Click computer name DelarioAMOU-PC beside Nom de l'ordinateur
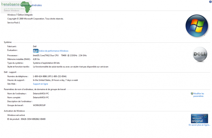Image resolution: width=212 pixels, height=138 pixels. coord(41,93)
